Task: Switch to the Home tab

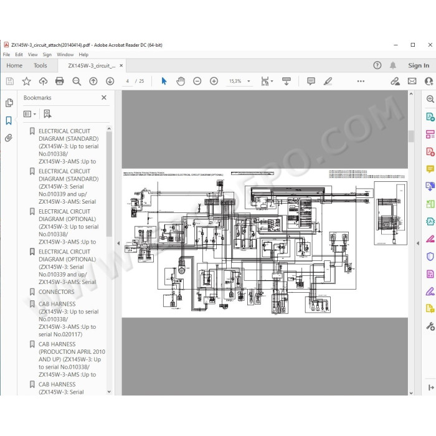Action: (14, 65)
